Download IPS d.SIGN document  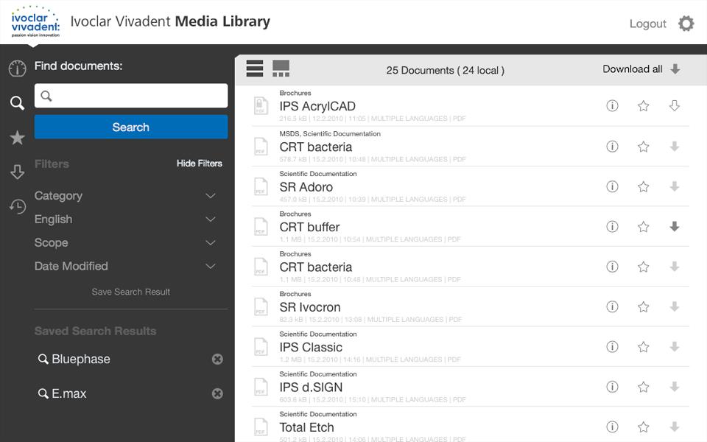(x=675, y=387)
